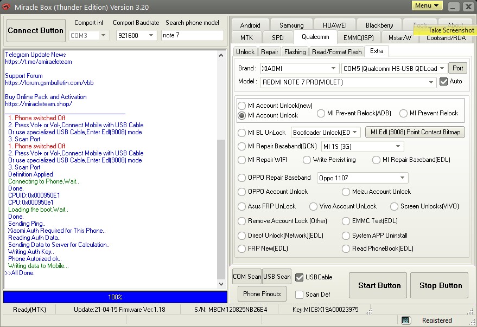Screen dimensions: 477x327
Task: Click the USB Scan button
Action: (277, 277)
